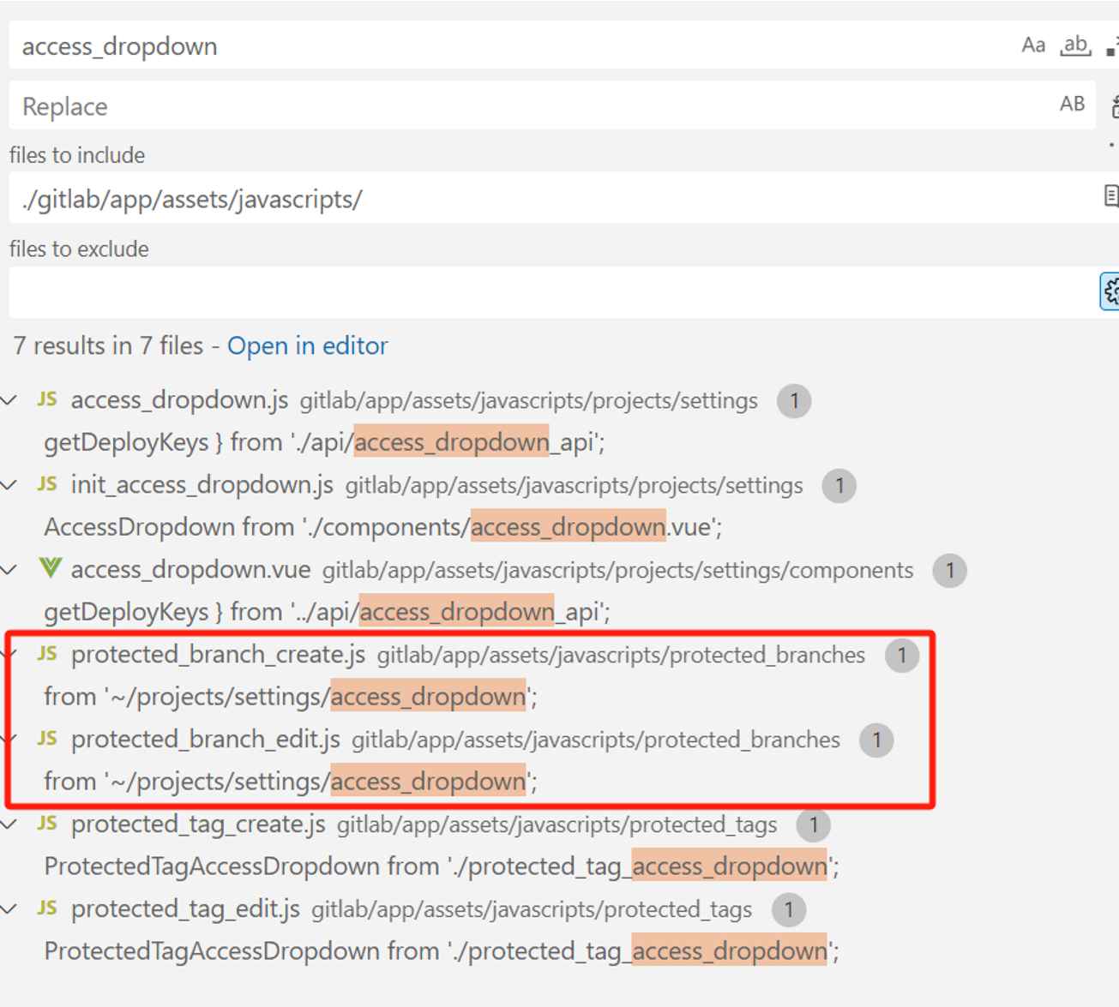Collapse protected_tag_edit.js result group
This screenshot has height=1007, width=1119.
pyautogui.click(x=9, y=909)
